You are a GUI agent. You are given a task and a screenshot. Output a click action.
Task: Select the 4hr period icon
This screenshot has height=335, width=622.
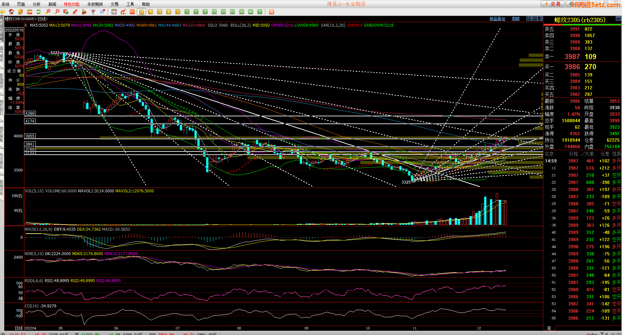coord(251,12)
